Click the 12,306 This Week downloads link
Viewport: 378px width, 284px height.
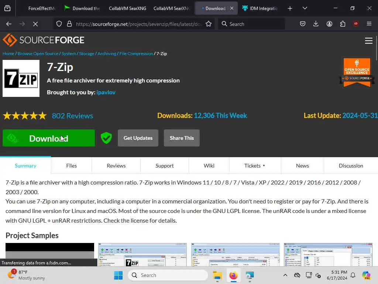tap(220, 115)
